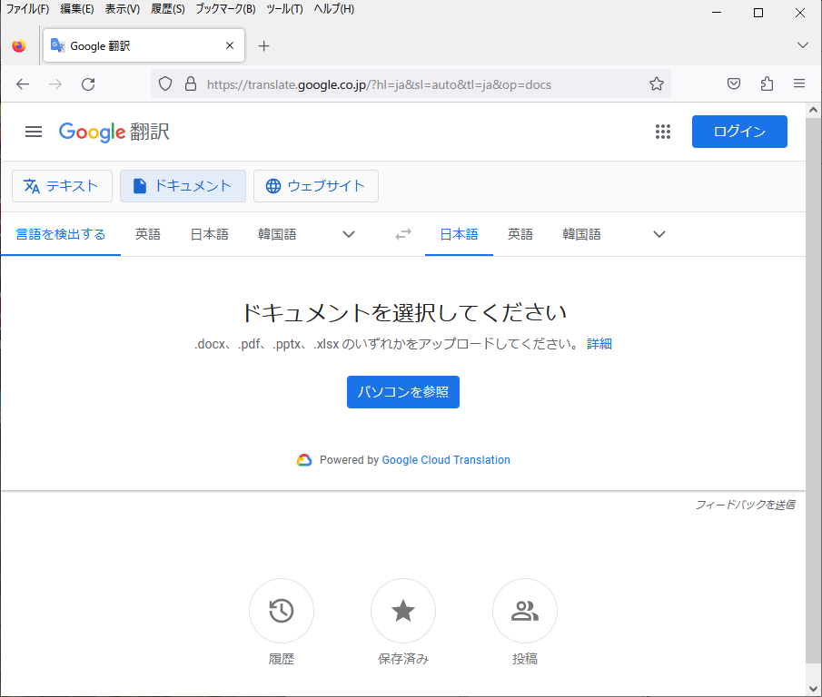Viewport: 822px width, 697px height.
Task: Open Firefox application menu
Action: click(x=799, y=83)
